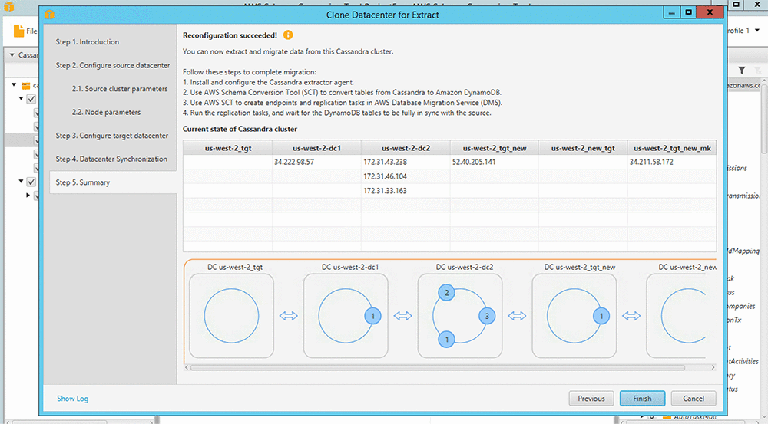Click the Previous button

point(591,399)
